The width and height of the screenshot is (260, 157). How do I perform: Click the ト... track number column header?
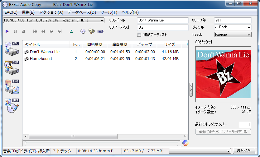coord(76,44)
